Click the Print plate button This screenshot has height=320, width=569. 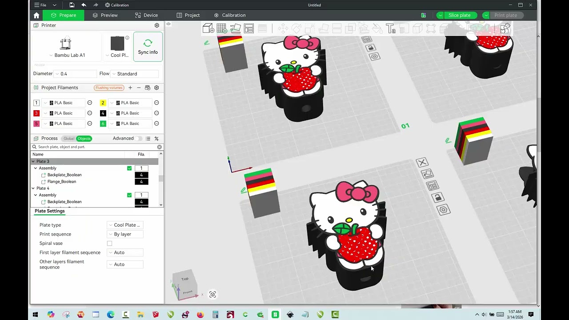[506, 15]
